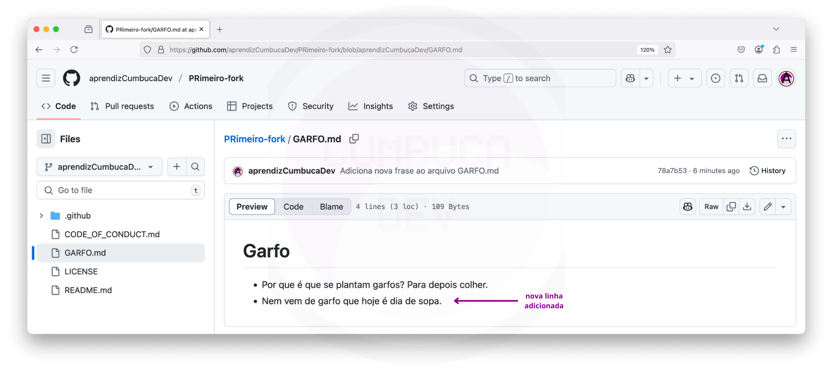Open the Insights tab
The image size is (833, 370).
pos(371,106)
